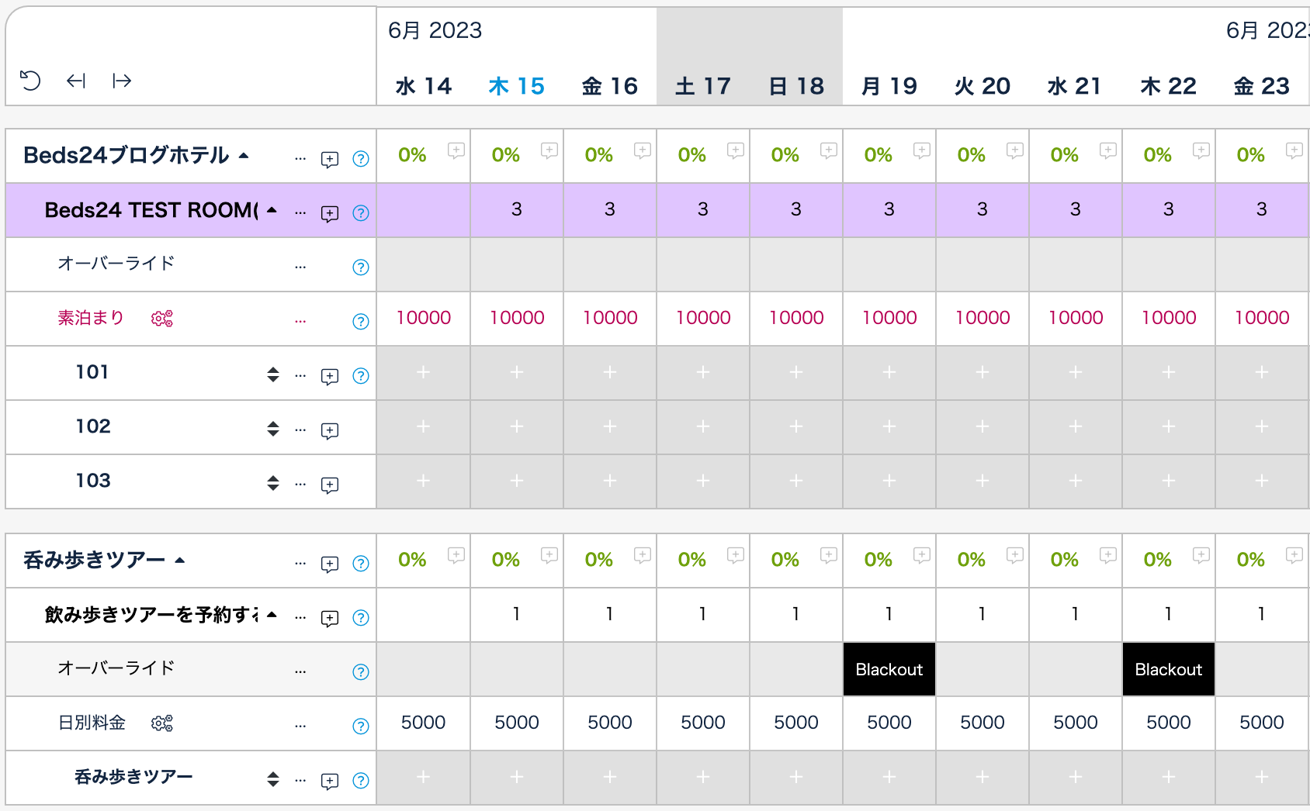This screenshot has width=1310, height=811.
Task: Collapse the Beds24ブログホテル property
Action: (x=244, y=156)
